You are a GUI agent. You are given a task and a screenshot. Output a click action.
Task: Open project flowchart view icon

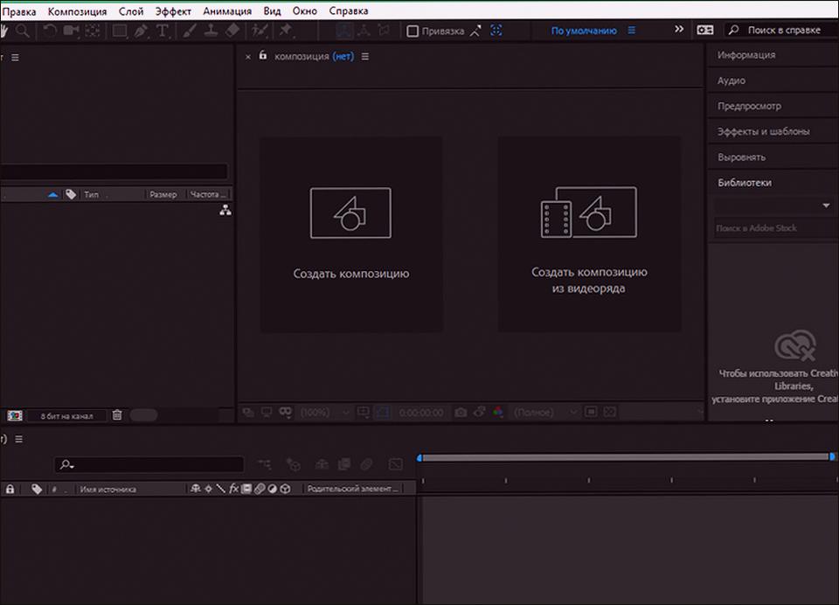pyautogui.click(x=225, y=211)
